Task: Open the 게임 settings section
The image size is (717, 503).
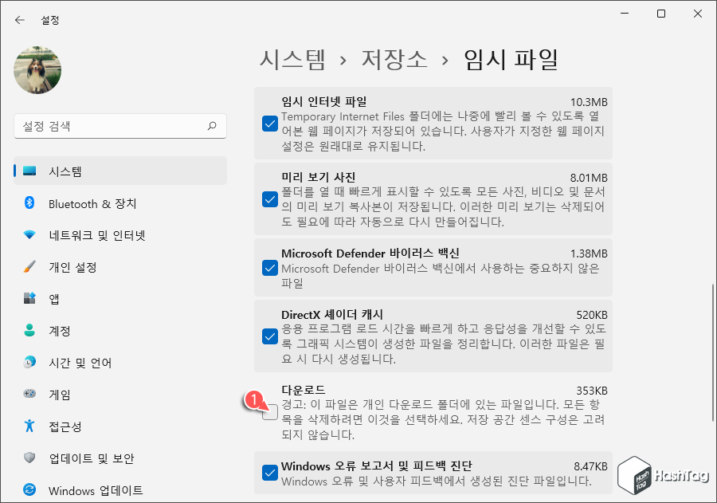Action: tap(57, 395)
